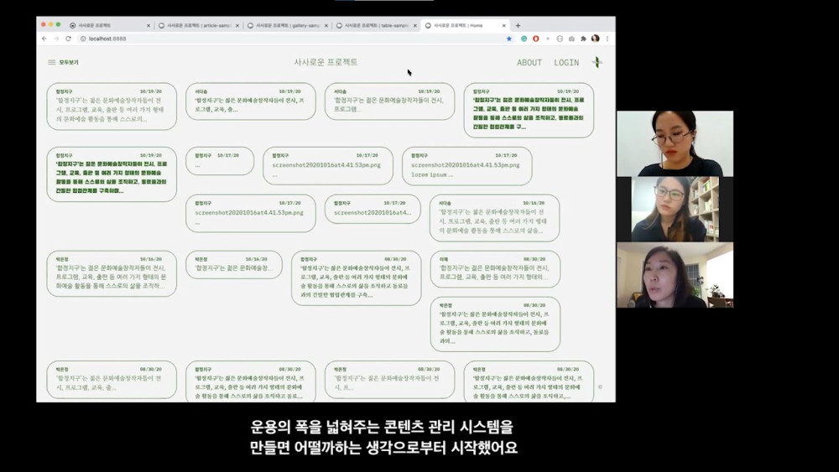Click the profile avatar in browser toolbar
839x472 pixels.
tap(595, 39)
